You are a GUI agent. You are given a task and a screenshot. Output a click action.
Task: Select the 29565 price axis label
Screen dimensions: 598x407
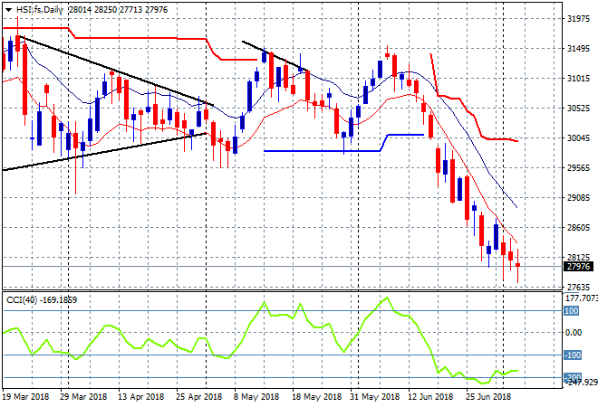tap(578, 168)
